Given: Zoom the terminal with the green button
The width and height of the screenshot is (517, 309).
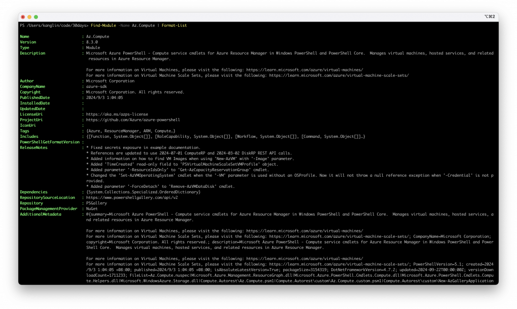Looking at the screenshot, I should pyautogui.click(x=36, y=17).
